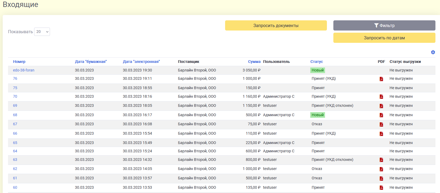Open PDF icon for document 76
Image resolution: width=440 pixels, height=193 pixels.
381,79
